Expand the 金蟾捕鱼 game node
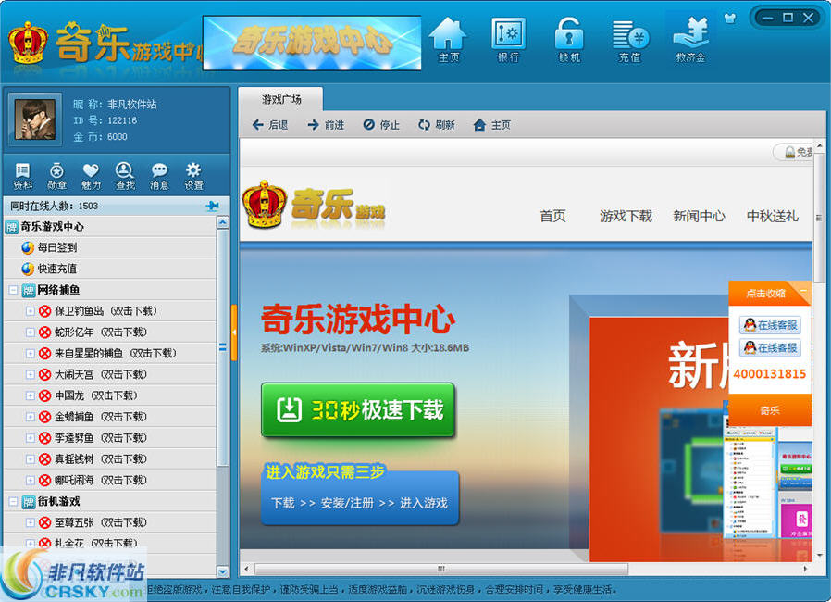Image resolution: width=831 pixels, height=602 pixels. (31, 417)
